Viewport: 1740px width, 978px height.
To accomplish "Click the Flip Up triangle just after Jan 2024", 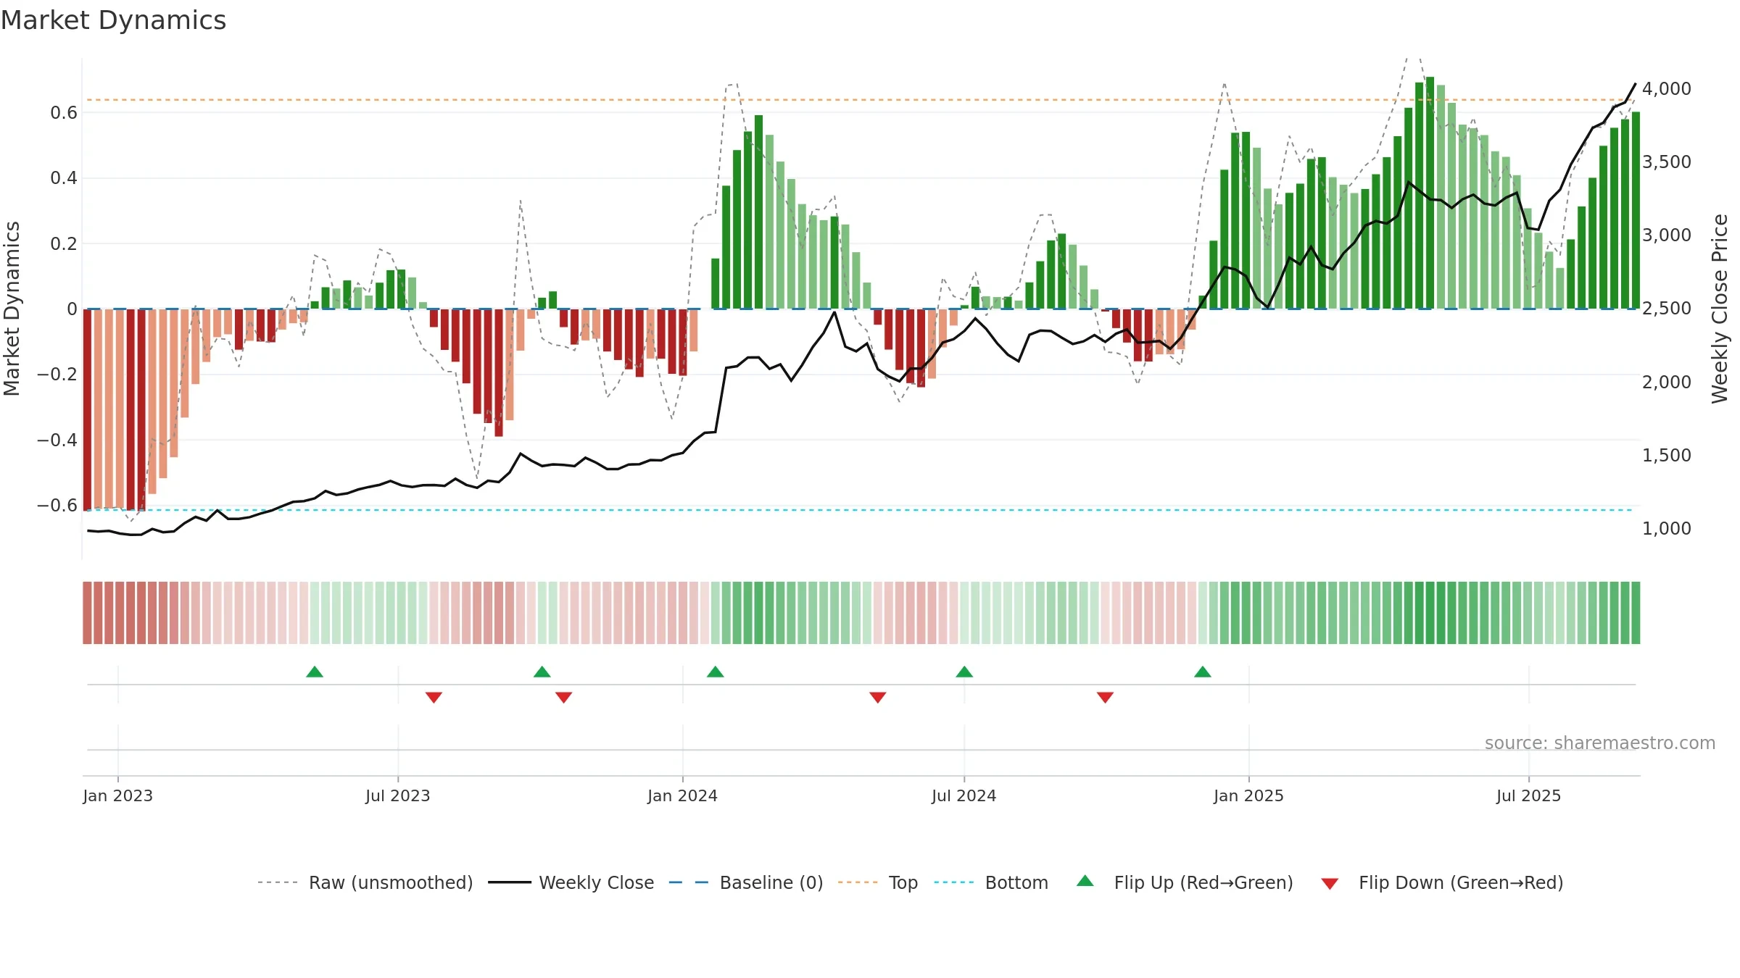I will point(716,672).
